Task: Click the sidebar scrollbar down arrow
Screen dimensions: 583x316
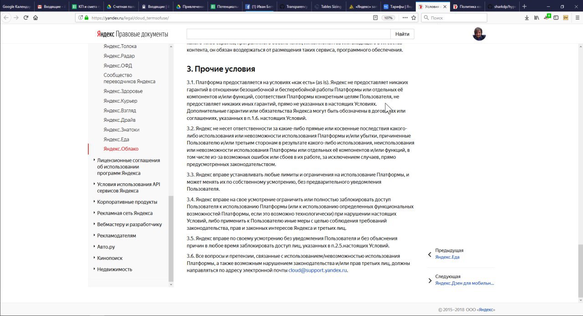Action: coord(171,284)
